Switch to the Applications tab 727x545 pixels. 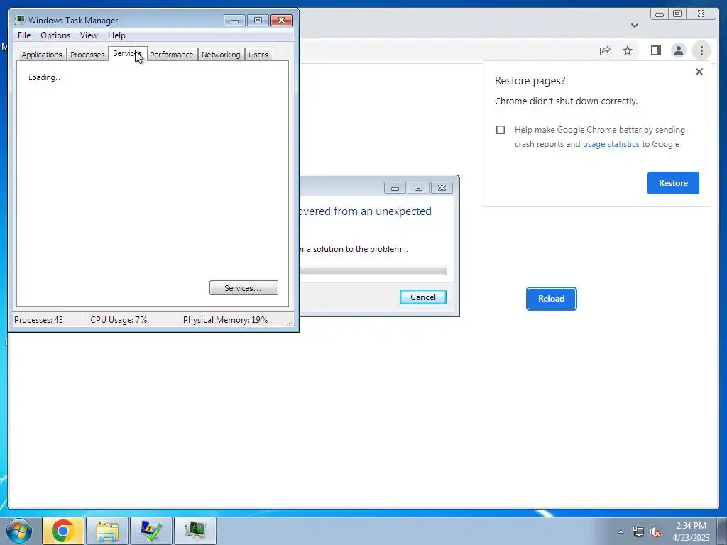[x=42, y=55]
